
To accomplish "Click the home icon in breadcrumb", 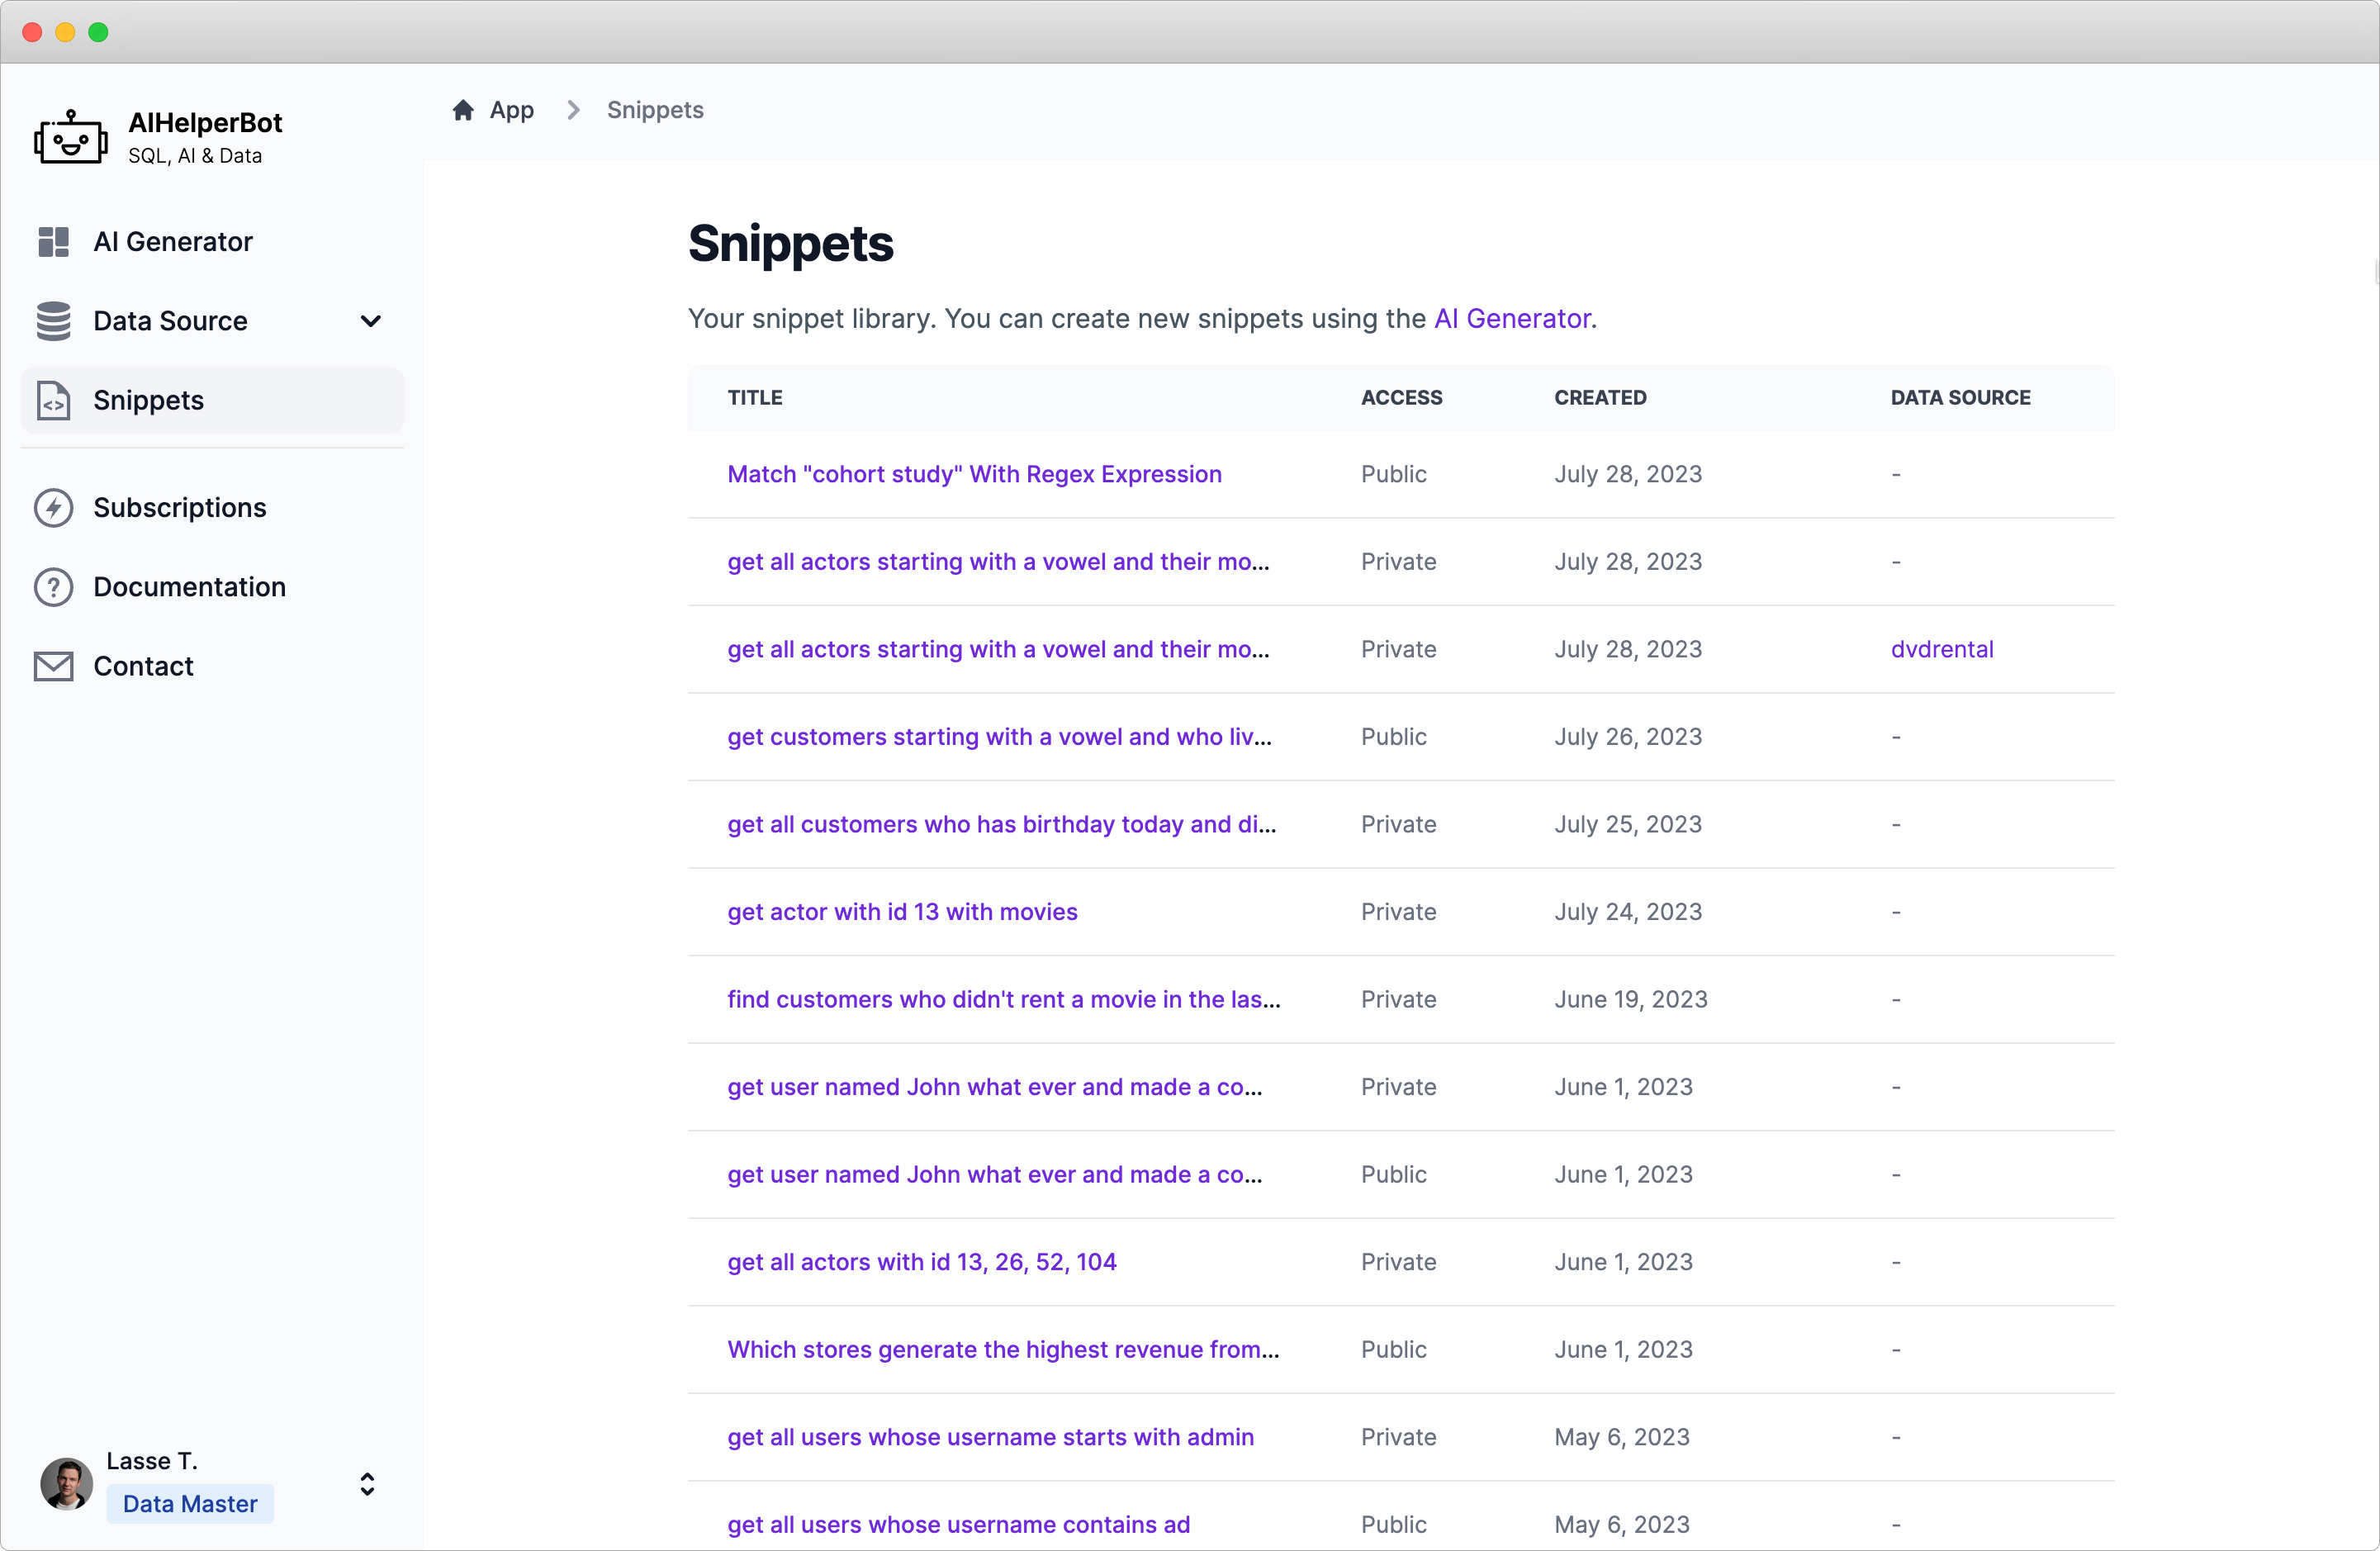I will [463, 110].
